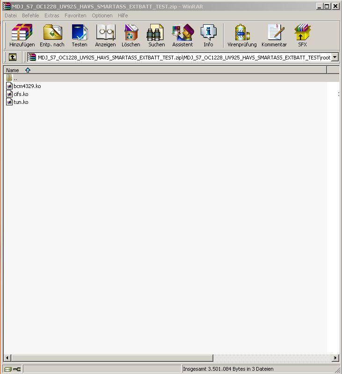
Task: Open the Extras menu
Action: coord(52,15)
